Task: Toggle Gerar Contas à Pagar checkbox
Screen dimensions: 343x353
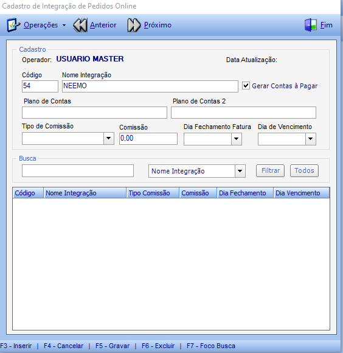Action: (x=246, y=86)
